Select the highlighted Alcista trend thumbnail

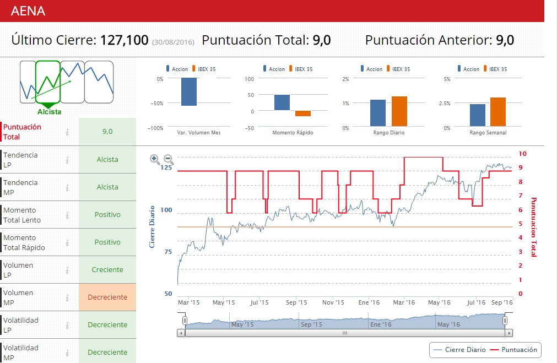tap(48, 83)
